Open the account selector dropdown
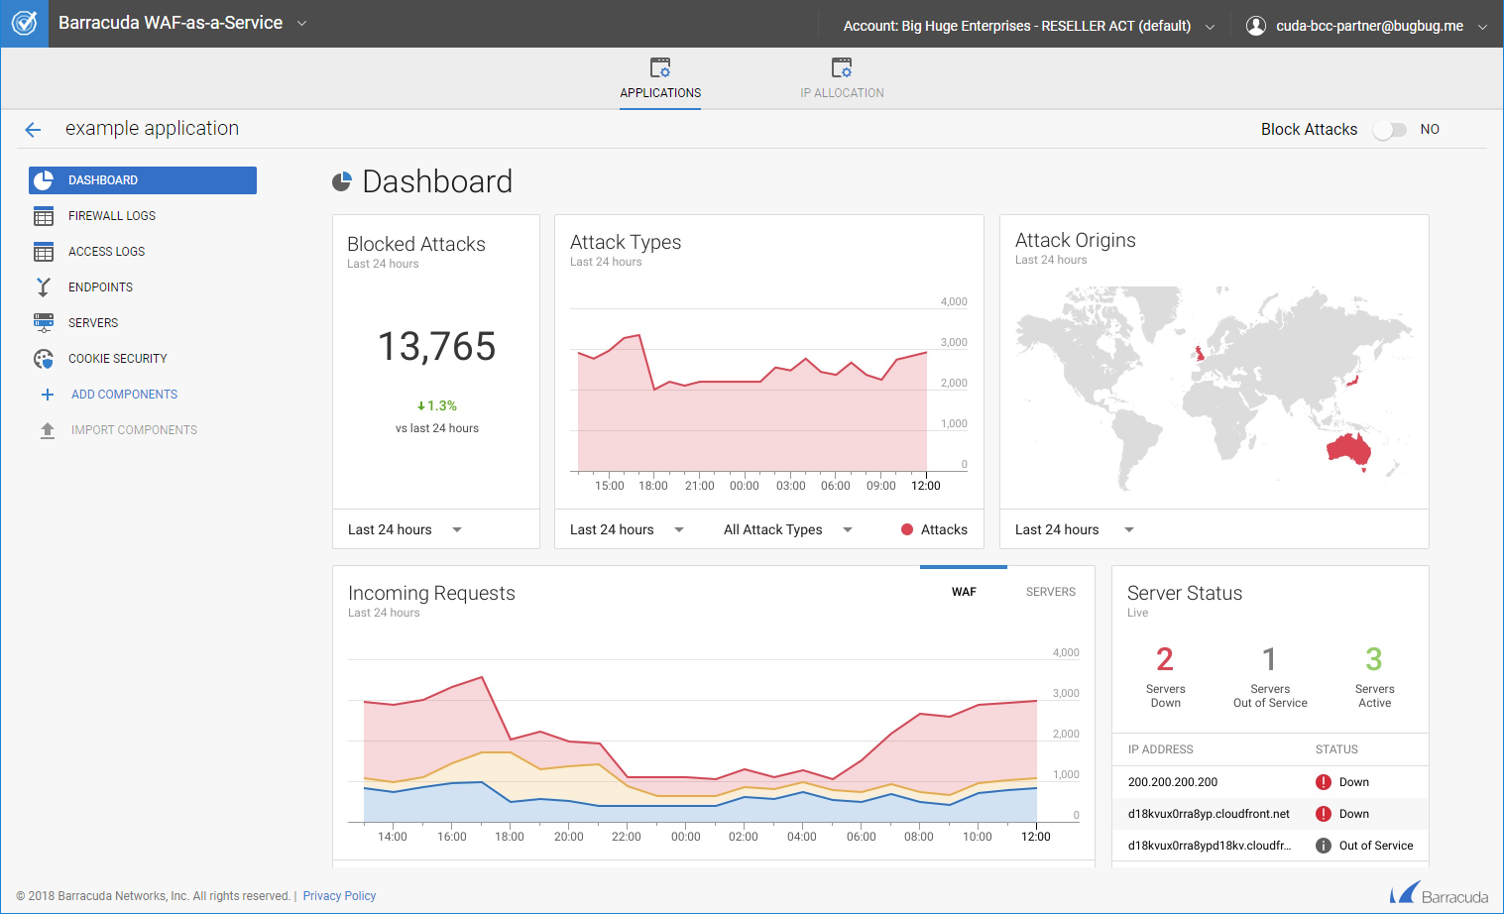 click(x=1028, y=26)
